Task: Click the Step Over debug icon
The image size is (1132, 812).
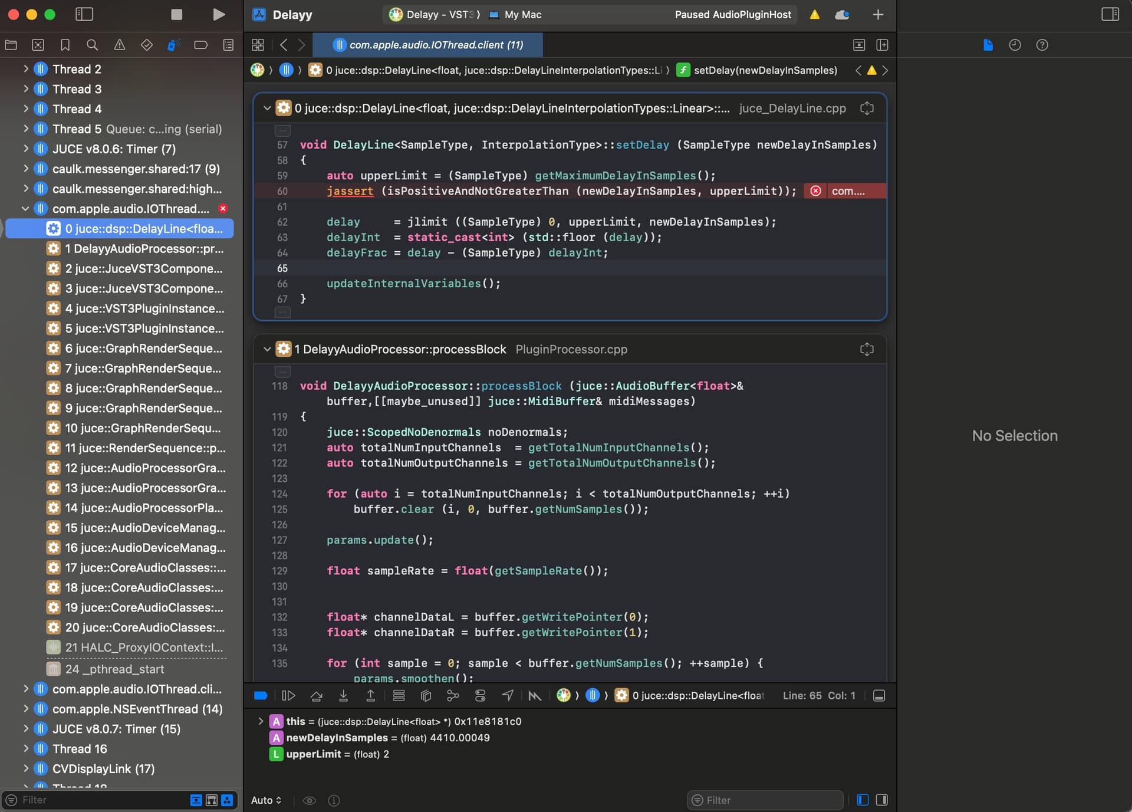Action: [316, 696]
